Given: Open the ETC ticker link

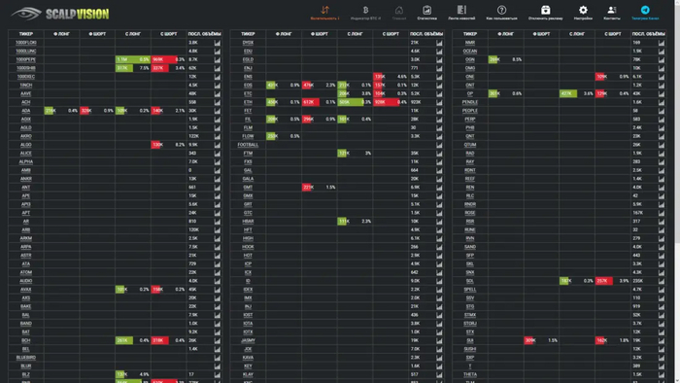Looking at the screenshot, I should 248,93.
